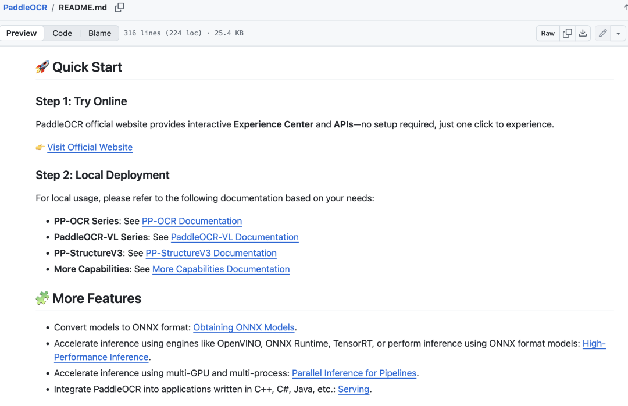This screenshot has height=406, width=628.
Task: Open Raw view of README
Action: [x=548, y=33]
